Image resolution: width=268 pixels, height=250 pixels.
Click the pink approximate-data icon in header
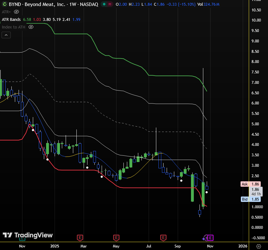point(110,4)
